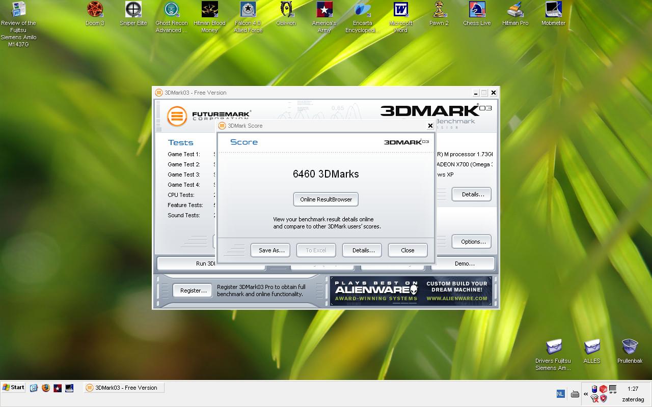Image resolution: width=652 pixels, height=407 pixels.
Task: Click the monitor quick launch icon
Action: point(69,388)
